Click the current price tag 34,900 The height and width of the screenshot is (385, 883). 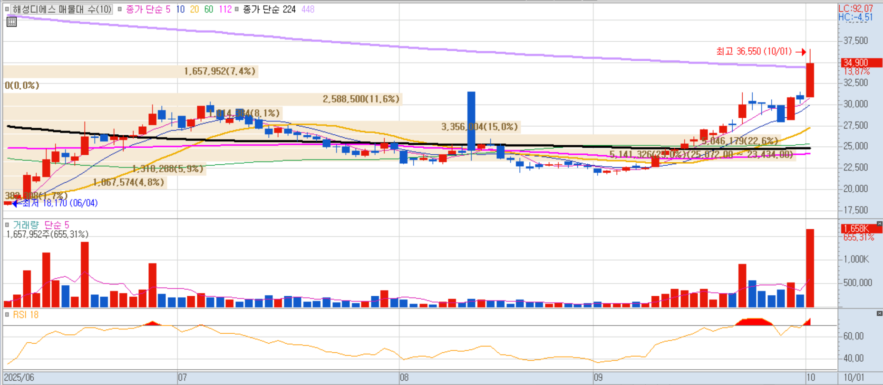pos(862,62)
